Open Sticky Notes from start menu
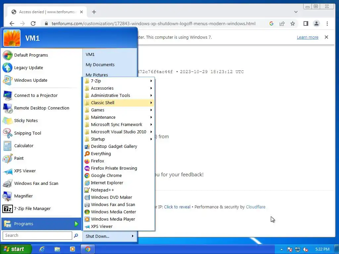This screenshot has width=339, height=254. click(x=41, y=120)
